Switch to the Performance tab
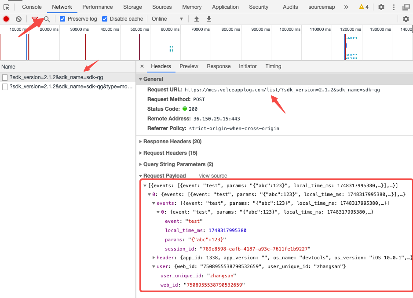413x298 pixels. 98,7
